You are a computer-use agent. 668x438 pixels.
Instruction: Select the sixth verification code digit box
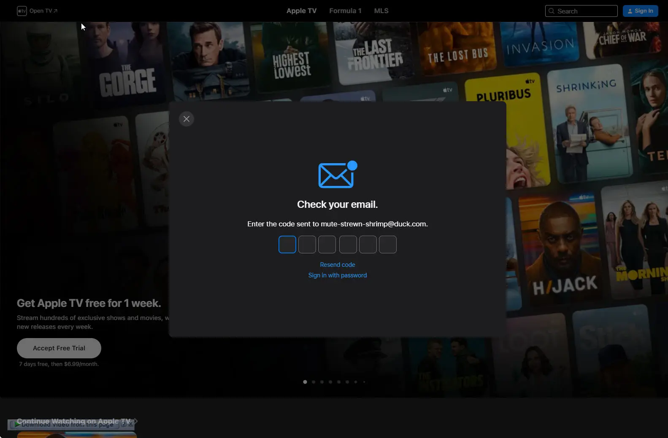(388, 245)
